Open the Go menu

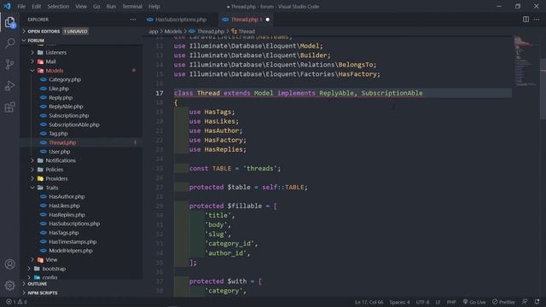[x=96, y=7]
